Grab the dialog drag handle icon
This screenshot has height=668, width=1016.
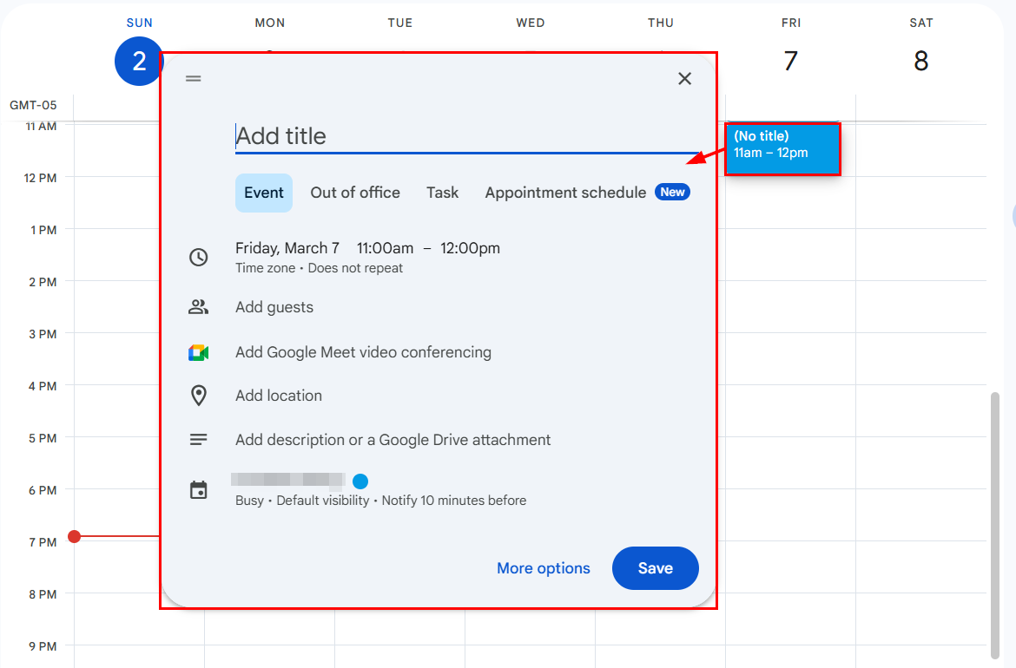[193, 78]
